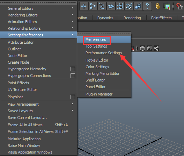Image resolution: width=184 pixels, height=156 pixels.
Task: Click the highlight selection mode icon
Action: pos(167,6)
